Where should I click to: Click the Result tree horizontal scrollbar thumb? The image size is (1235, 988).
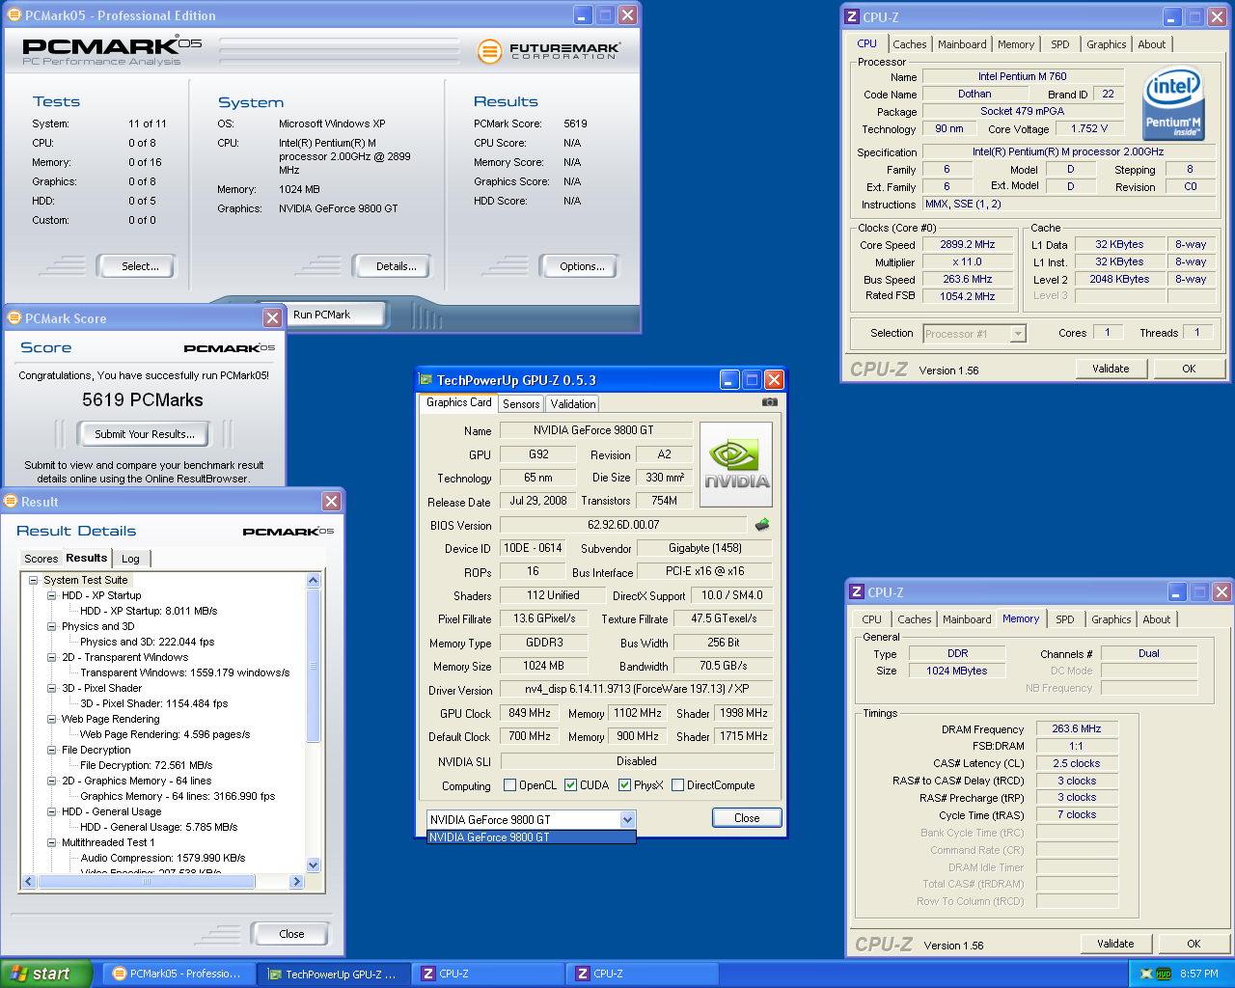point(146,881)
